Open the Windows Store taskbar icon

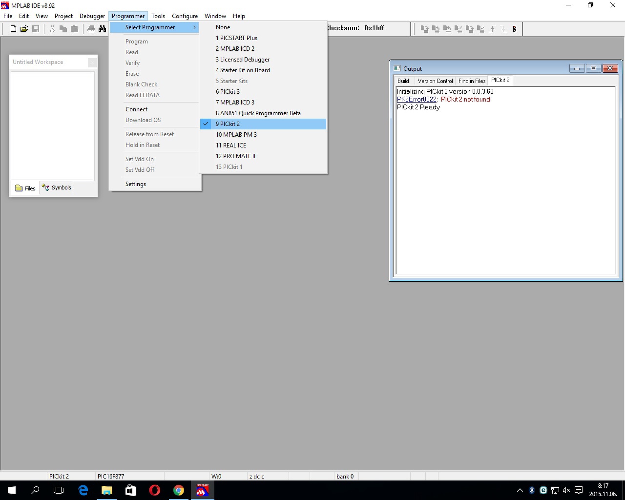coord(131,490)
